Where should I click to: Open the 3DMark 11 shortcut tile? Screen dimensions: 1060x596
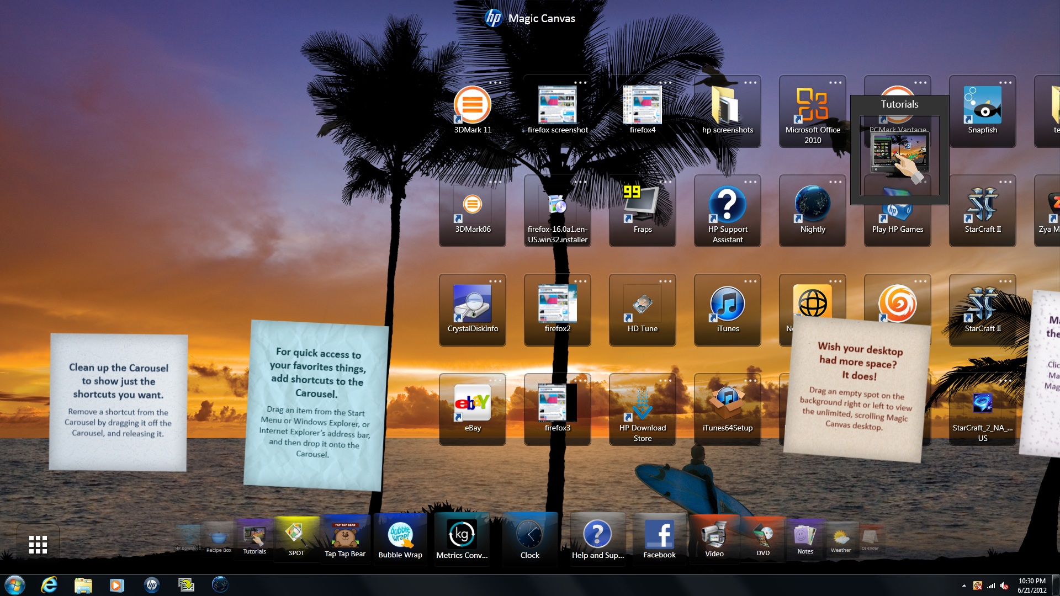click(x=473, y=111)
